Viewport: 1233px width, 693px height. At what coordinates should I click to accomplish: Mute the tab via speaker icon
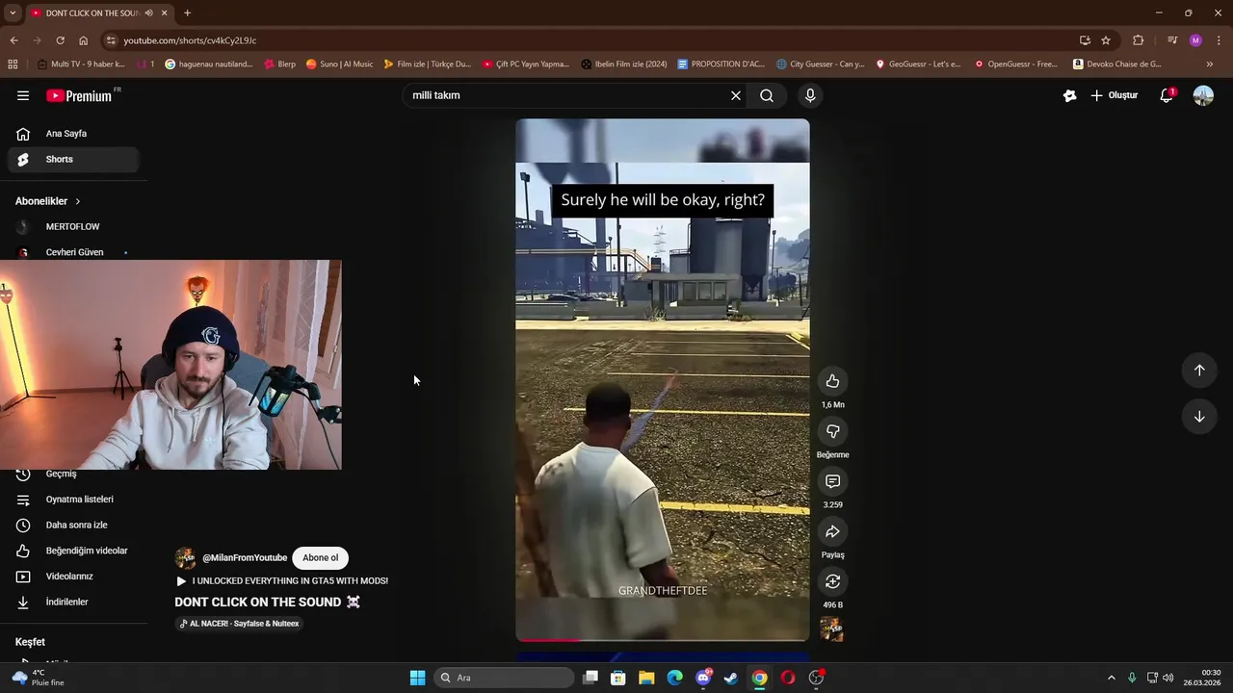pos(148,13)
